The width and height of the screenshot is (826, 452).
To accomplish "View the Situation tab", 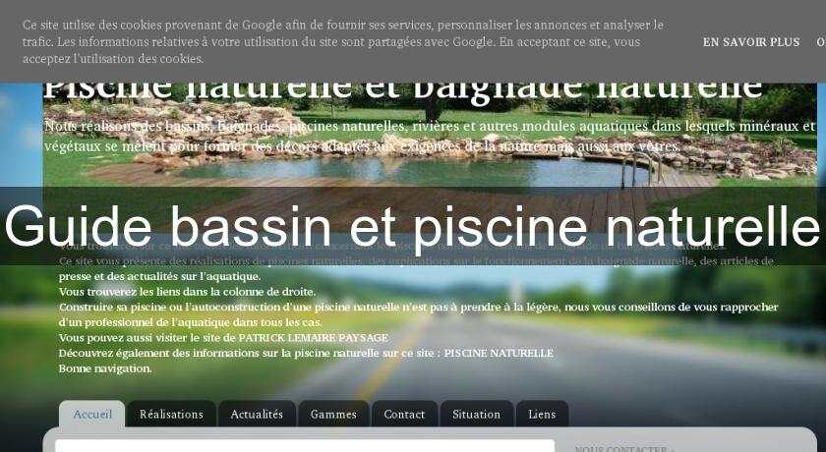I will click(476, 414).
